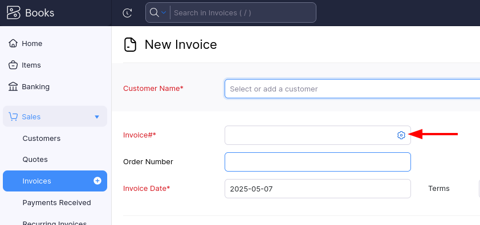Image resolution: width=480 pixels, height=225 pixels.
Task: Open recent activity clock icon
Action: 127,13
